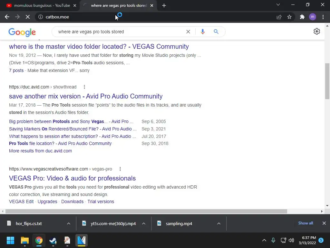Open Chrome three-dot menu

(x=323, y=17)
